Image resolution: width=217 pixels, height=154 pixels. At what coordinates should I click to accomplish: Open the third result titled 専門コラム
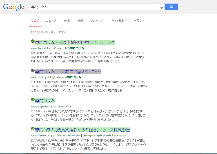click(45, 101)
